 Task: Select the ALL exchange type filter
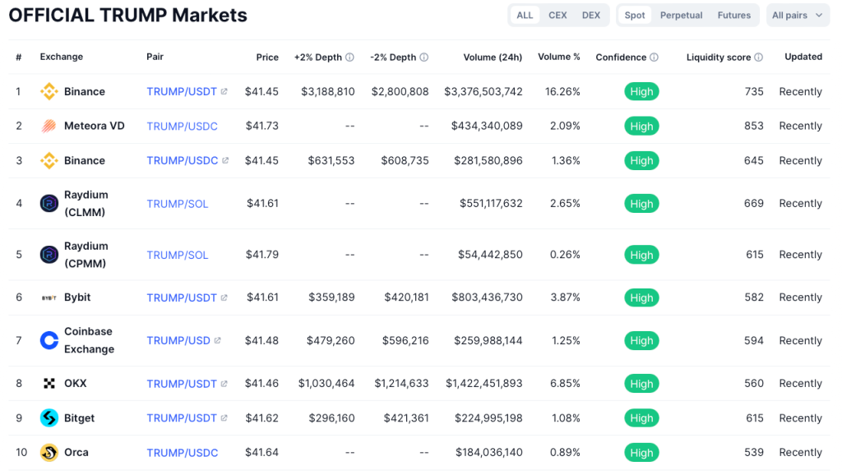[x=525, y=16]
